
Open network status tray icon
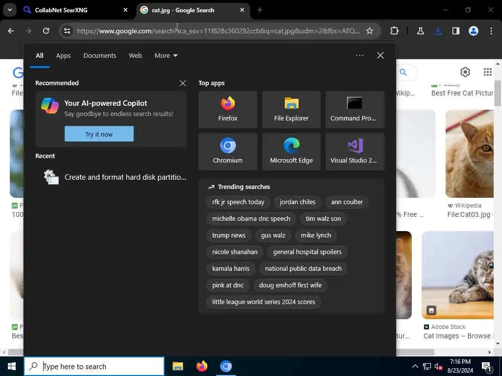pyautogui.click(x=427, y=366)
